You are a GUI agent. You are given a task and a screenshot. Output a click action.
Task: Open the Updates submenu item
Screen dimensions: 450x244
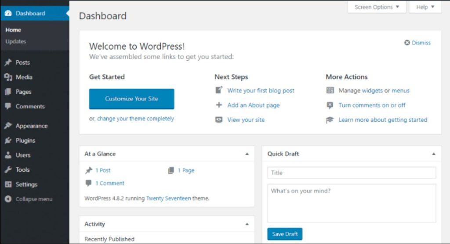tap(16, 42)
